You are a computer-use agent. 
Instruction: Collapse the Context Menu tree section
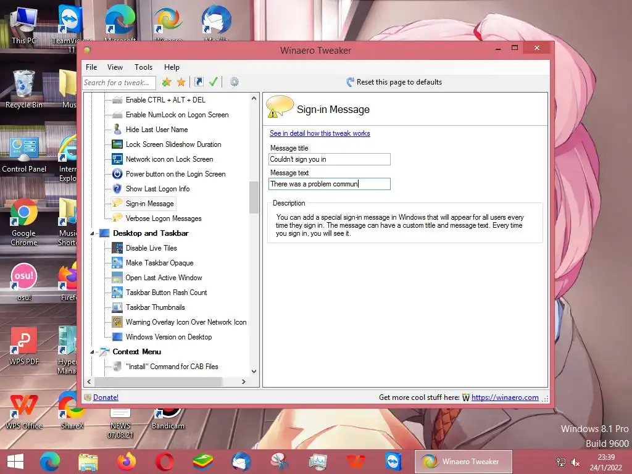[x=92, y=352]
